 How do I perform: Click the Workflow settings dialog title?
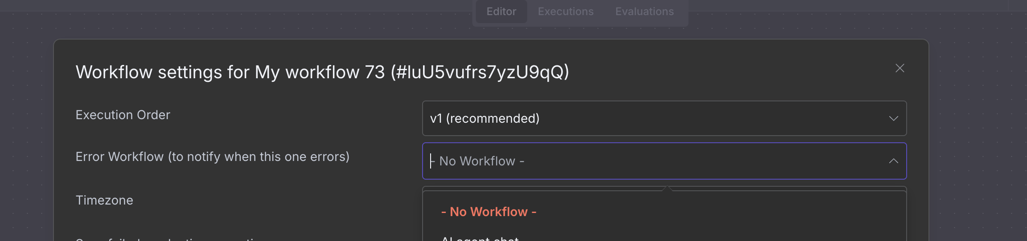tap(322, 72)
